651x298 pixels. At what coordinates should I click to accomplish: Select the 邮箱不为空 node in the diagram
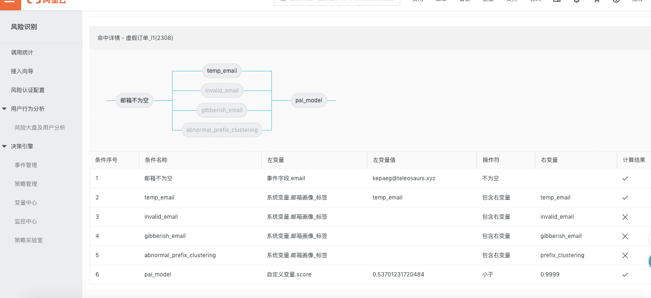[x=135, y=100]
